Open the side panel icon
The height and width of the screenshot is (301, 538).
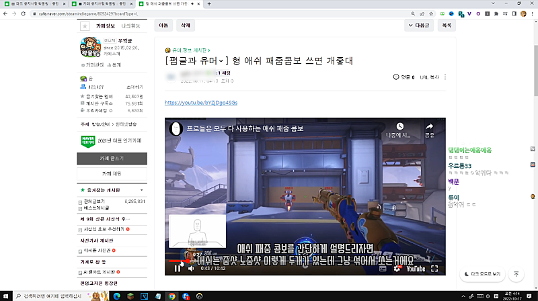tap(514, 13)
